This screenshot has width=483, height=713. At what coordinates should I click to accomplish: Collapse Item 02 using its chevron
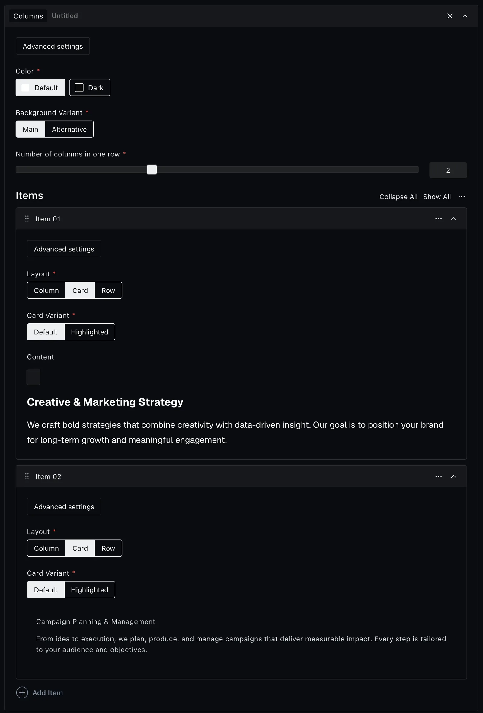point(453,476)
